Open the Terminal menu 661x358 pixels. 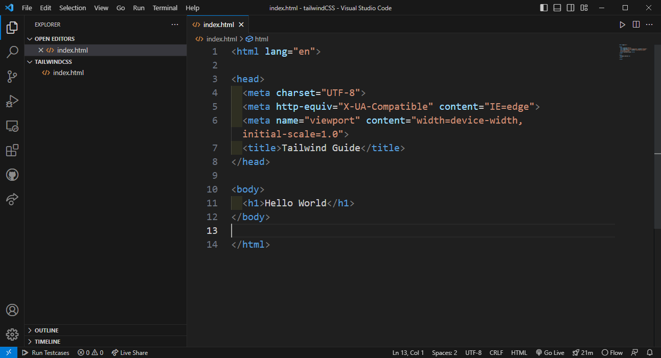point(165,8)
